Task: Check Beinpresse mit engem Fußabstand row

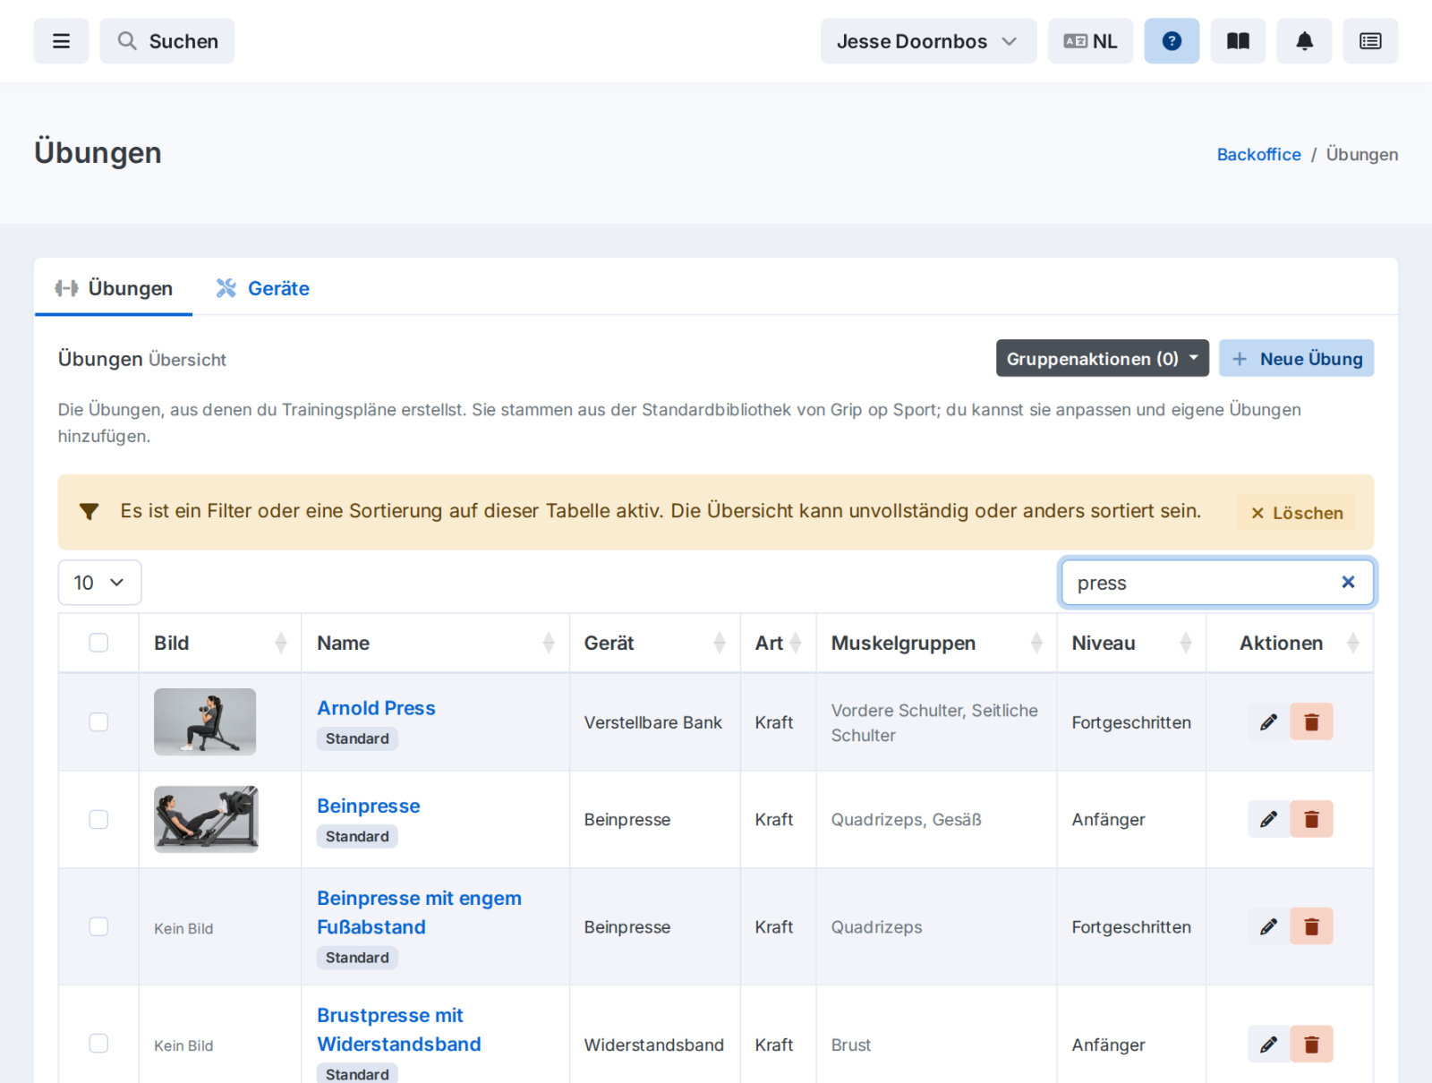Action: pos(98,926)
